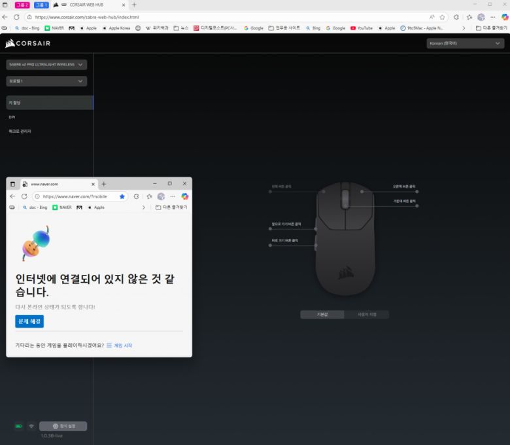Switch to www.naver.com tab

click(59, 184)
